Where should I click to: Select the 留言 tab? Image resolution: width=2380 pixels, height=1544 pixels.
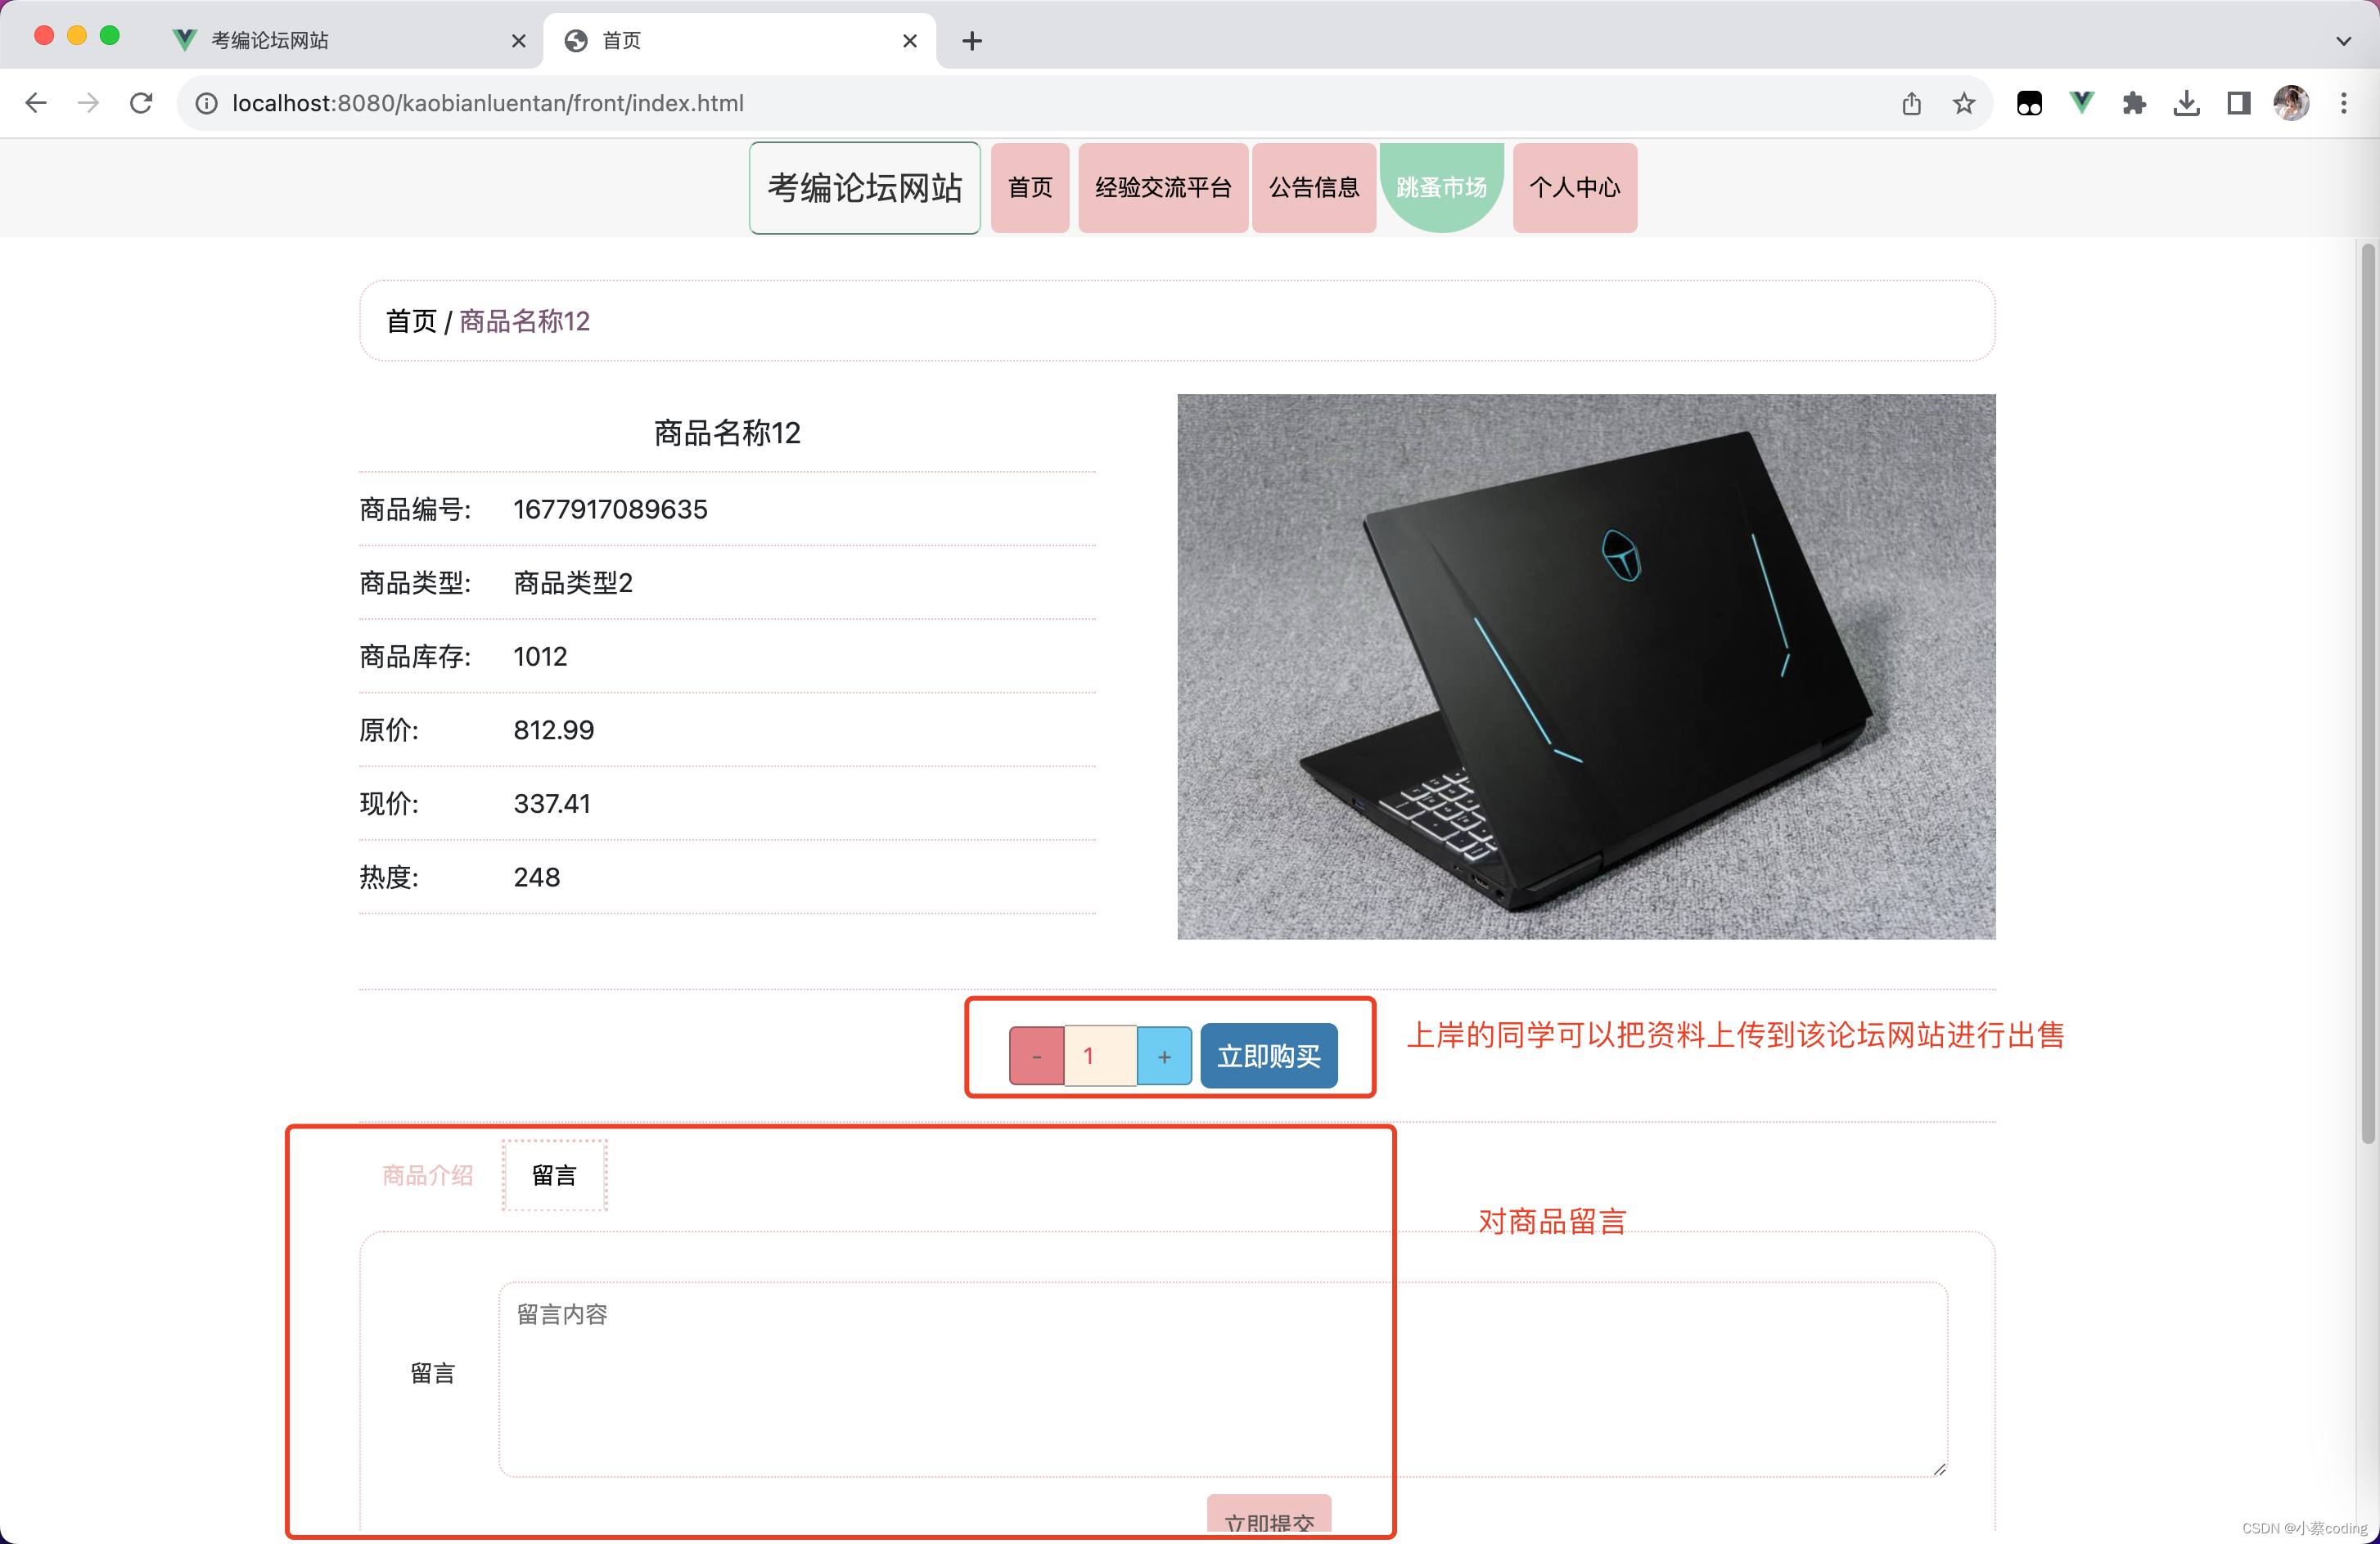[554, 1175]
